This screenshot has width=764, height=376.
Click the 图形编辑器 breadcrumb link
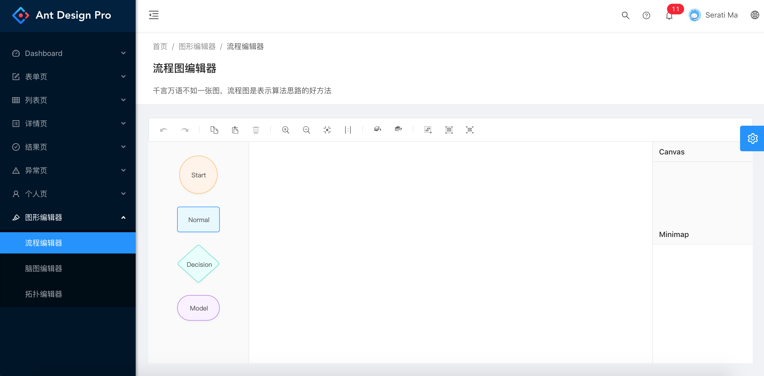(x=197, y=47)
